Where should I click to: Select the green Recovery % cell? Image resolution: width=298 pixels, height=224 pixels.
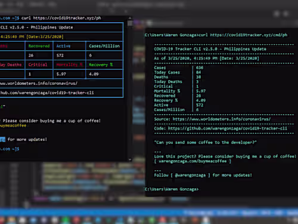104,65
